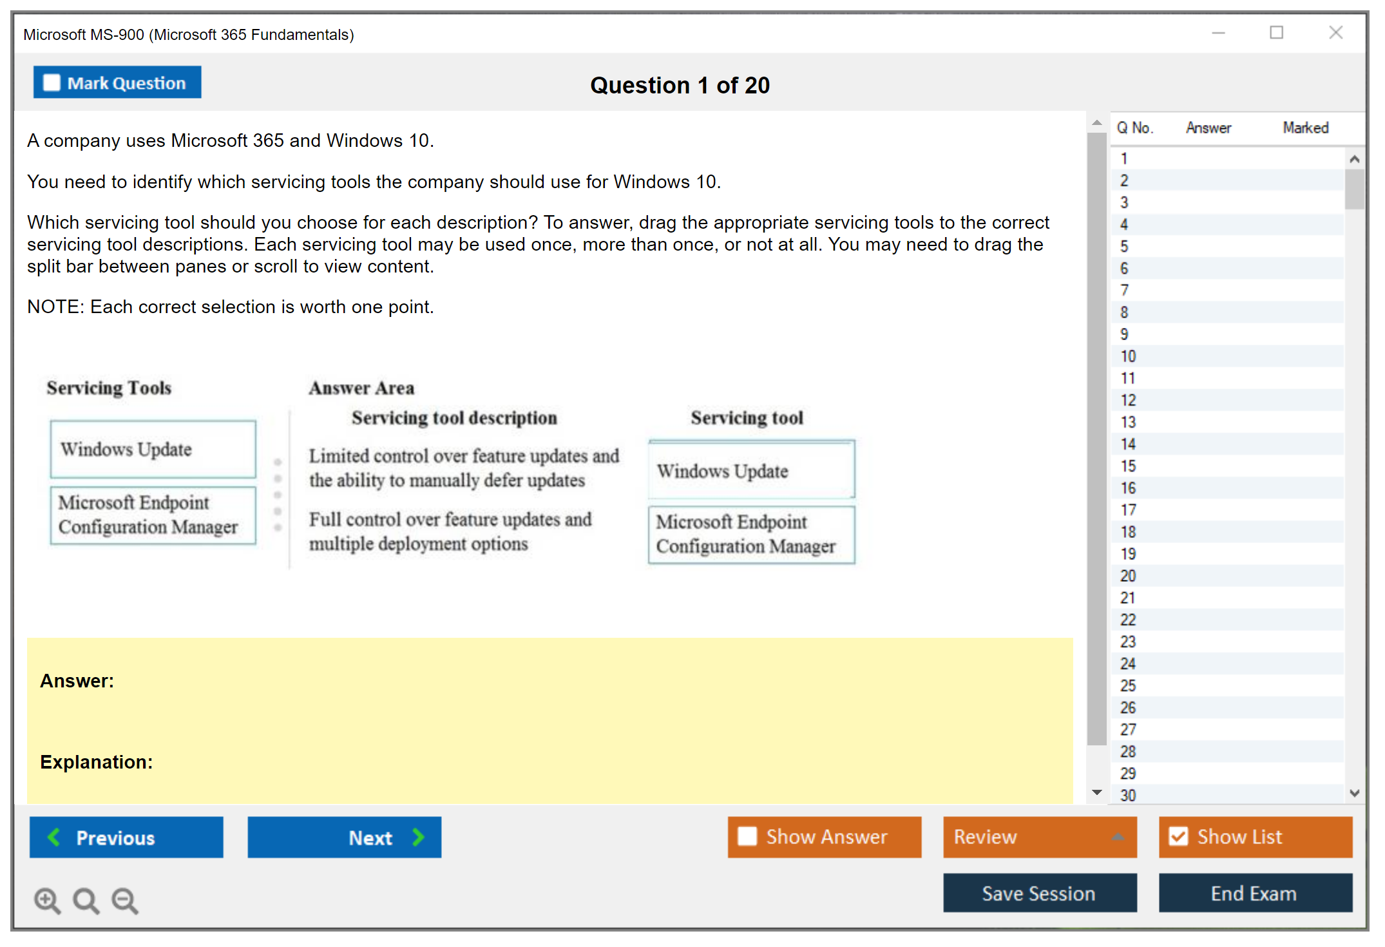
Task: Check the Mark Question checkbox
Action: [52, 82]
